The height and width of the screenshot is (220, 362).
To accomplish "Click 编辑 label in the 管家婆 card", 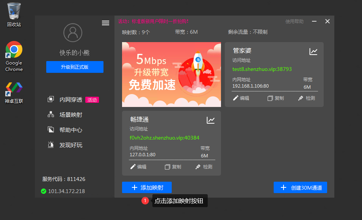I will [x=244, y=98].
